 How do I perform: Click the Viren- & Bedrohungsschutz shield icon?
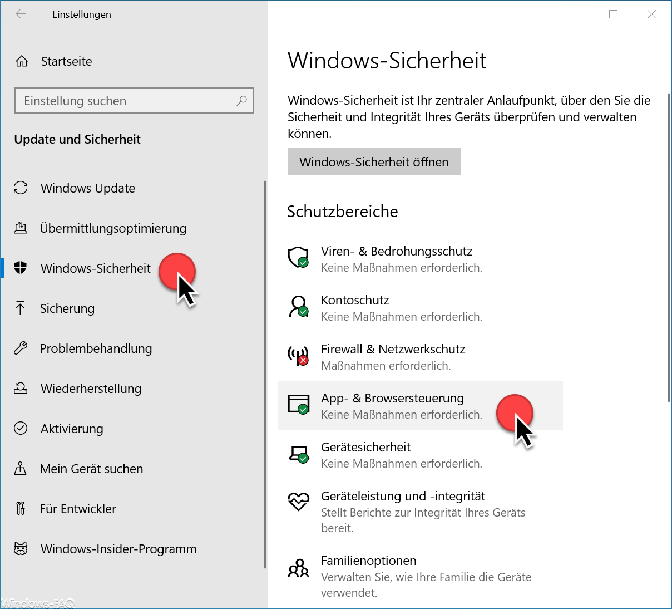pyautogui.click(x=298, y=257)
